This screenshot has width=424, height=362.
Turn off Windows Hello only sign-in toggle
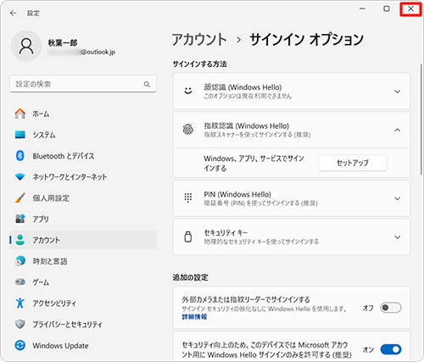point(391,349)
